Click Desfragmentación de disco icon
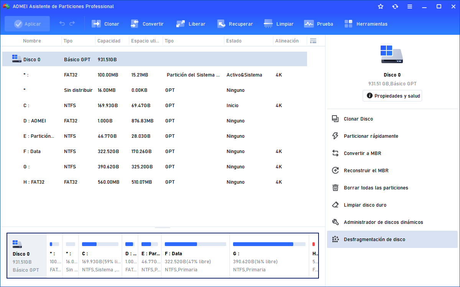 point(335,240)
